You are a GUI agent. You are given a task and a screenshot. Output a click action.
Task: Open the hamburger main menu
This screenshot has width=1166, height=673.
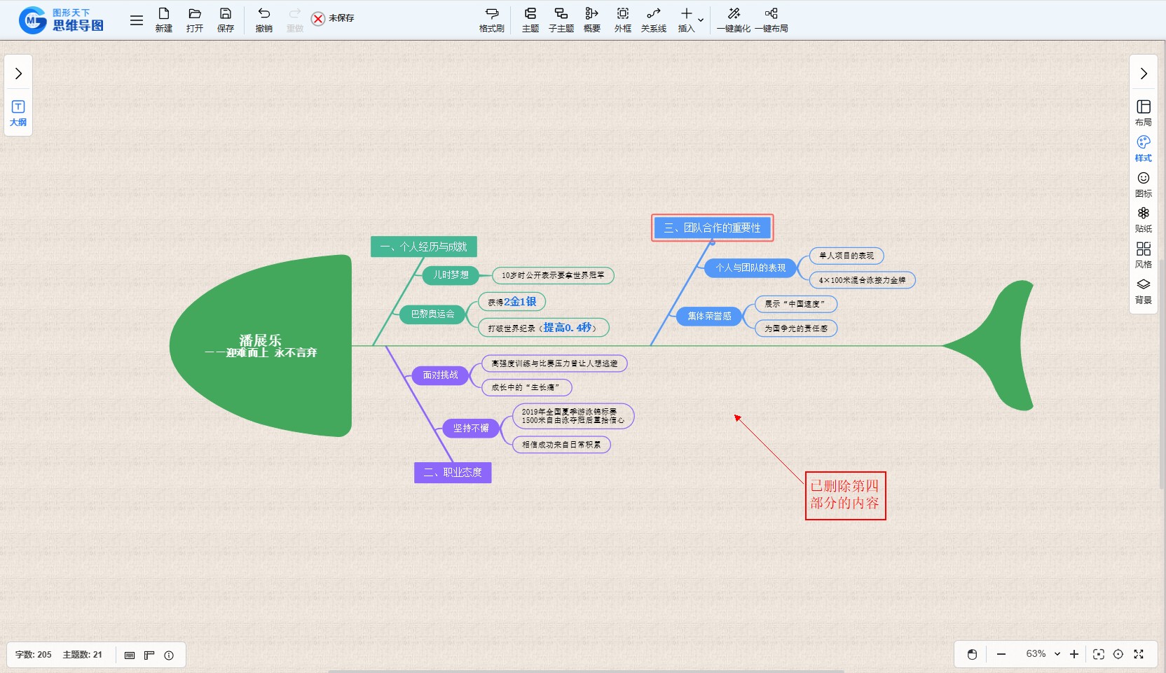click(137, 20)
